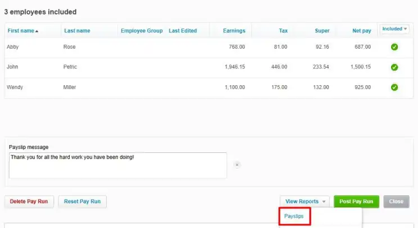Viewport: 418px width, 228px height.
Task: Close the pay run dialog
Action: pyautogui.click(x=396, y=202)
